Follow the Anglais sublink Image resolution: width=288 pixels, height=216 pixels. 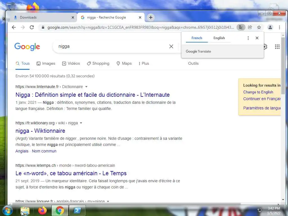pyautogui.click(x=22, y=151)
